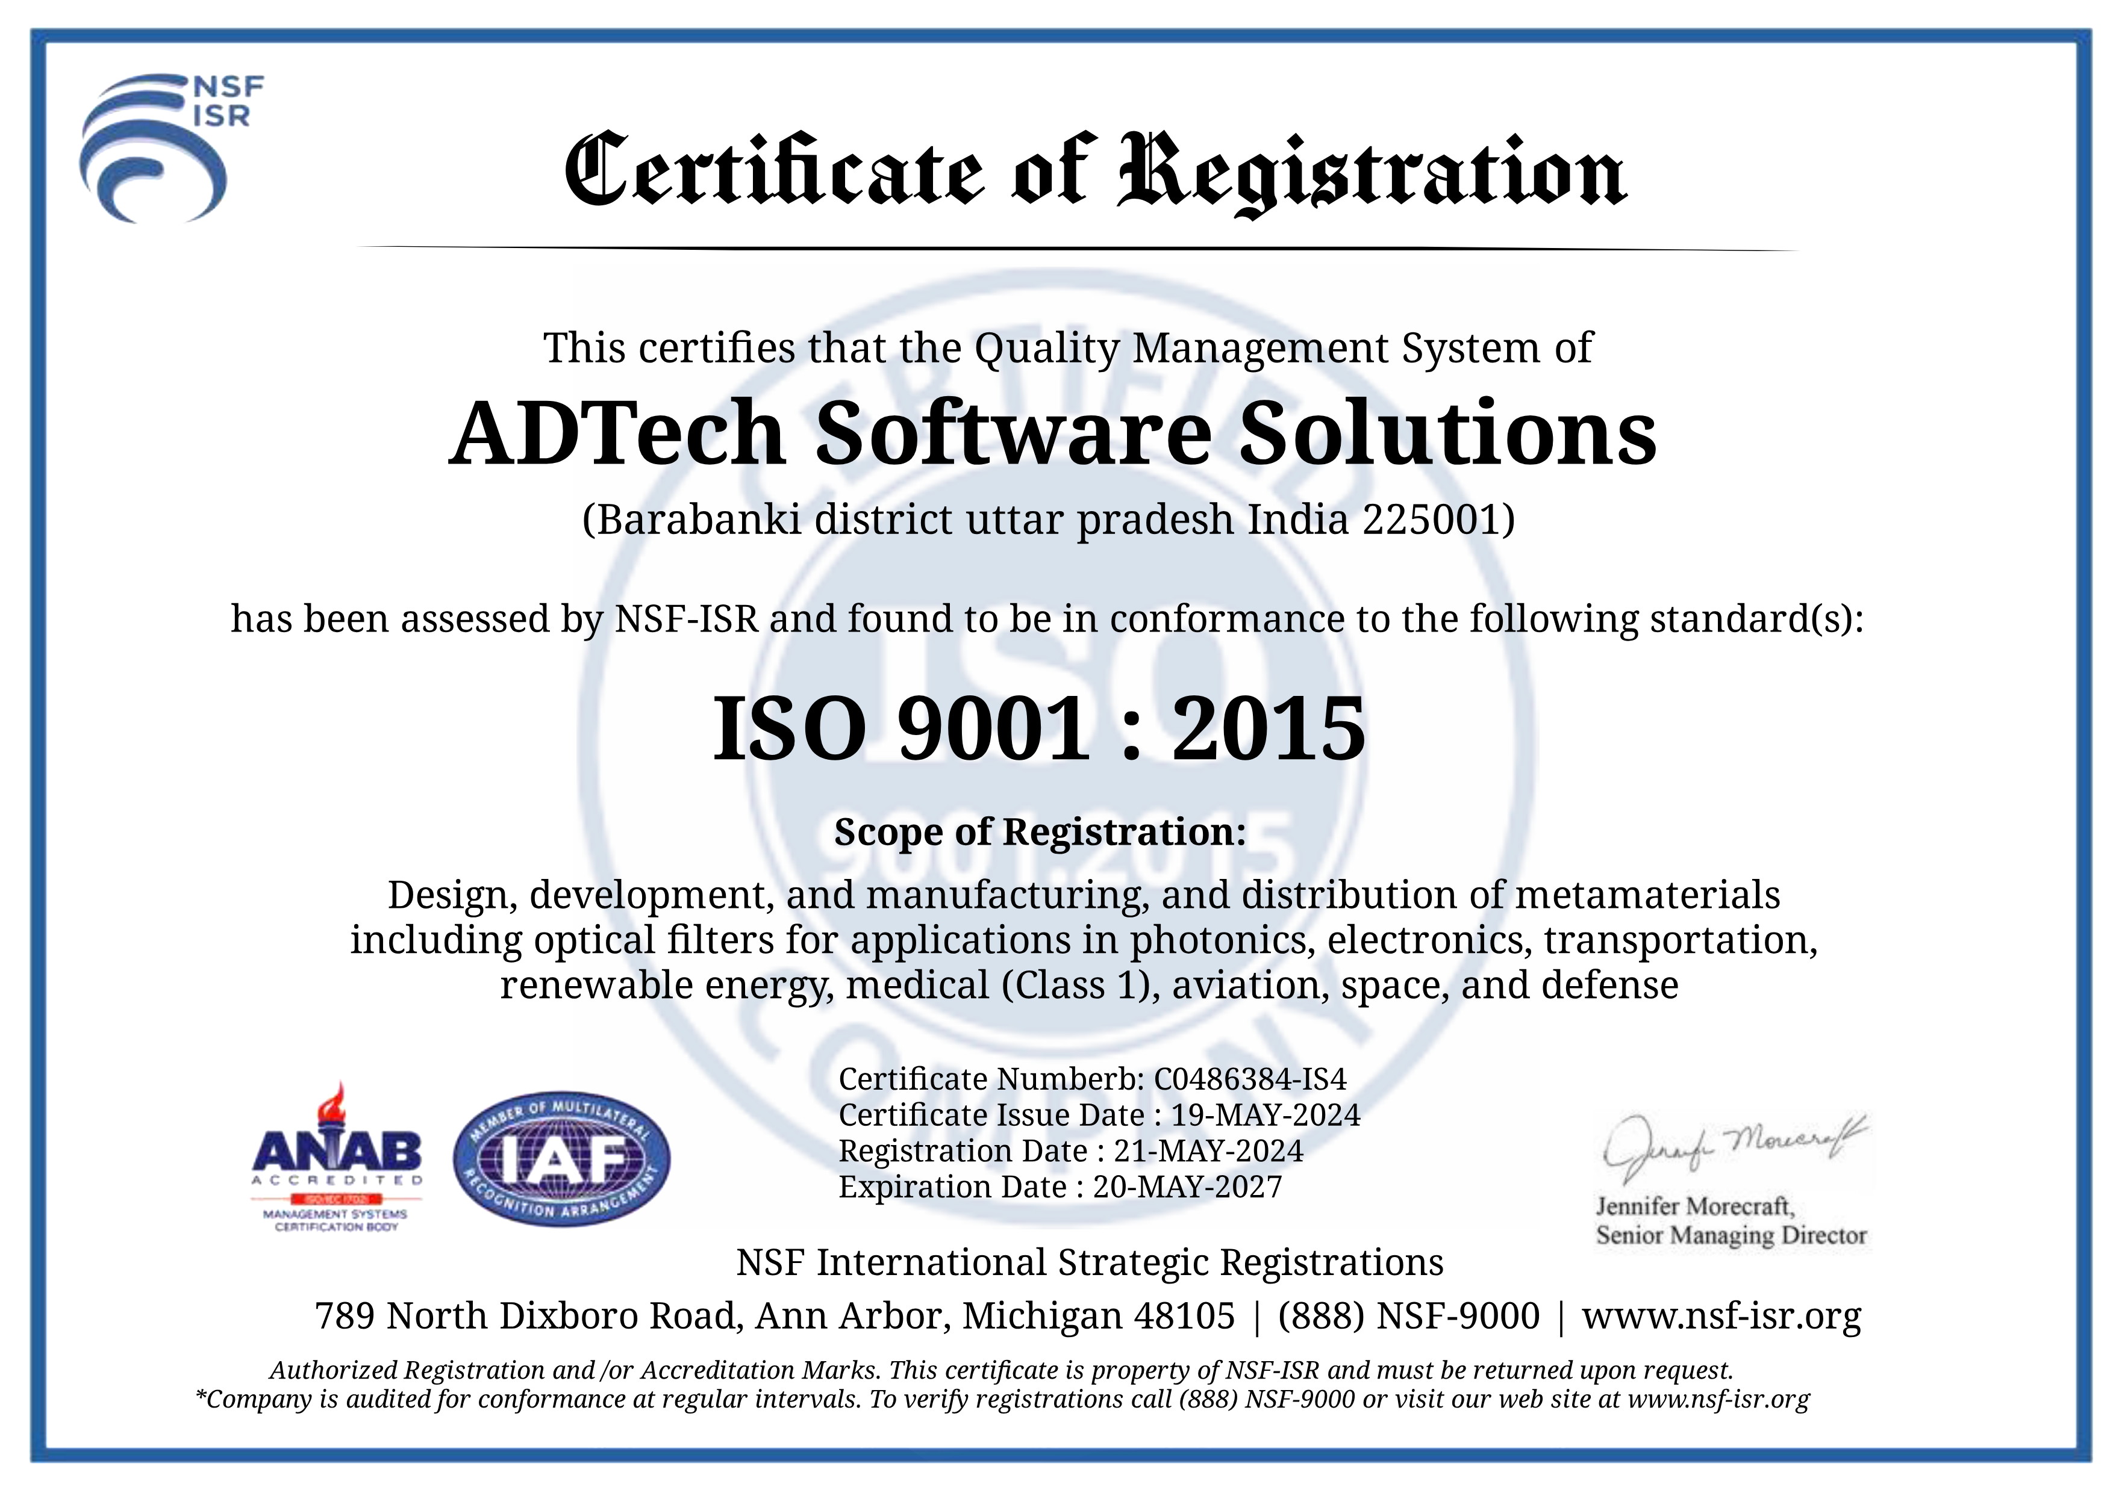Click Registration Date 21-MAY-2024

click(x=1070, y=1151)
